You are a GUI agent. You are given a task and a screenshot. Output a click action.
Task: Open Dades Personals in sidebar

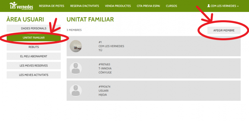click(x=34, y=28)
